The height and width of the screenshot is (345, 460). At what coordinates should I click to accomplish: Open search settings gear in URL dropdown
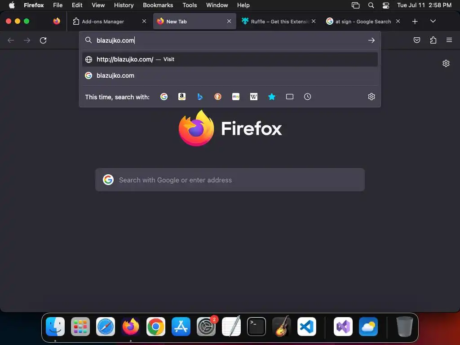tap(372, 97)
